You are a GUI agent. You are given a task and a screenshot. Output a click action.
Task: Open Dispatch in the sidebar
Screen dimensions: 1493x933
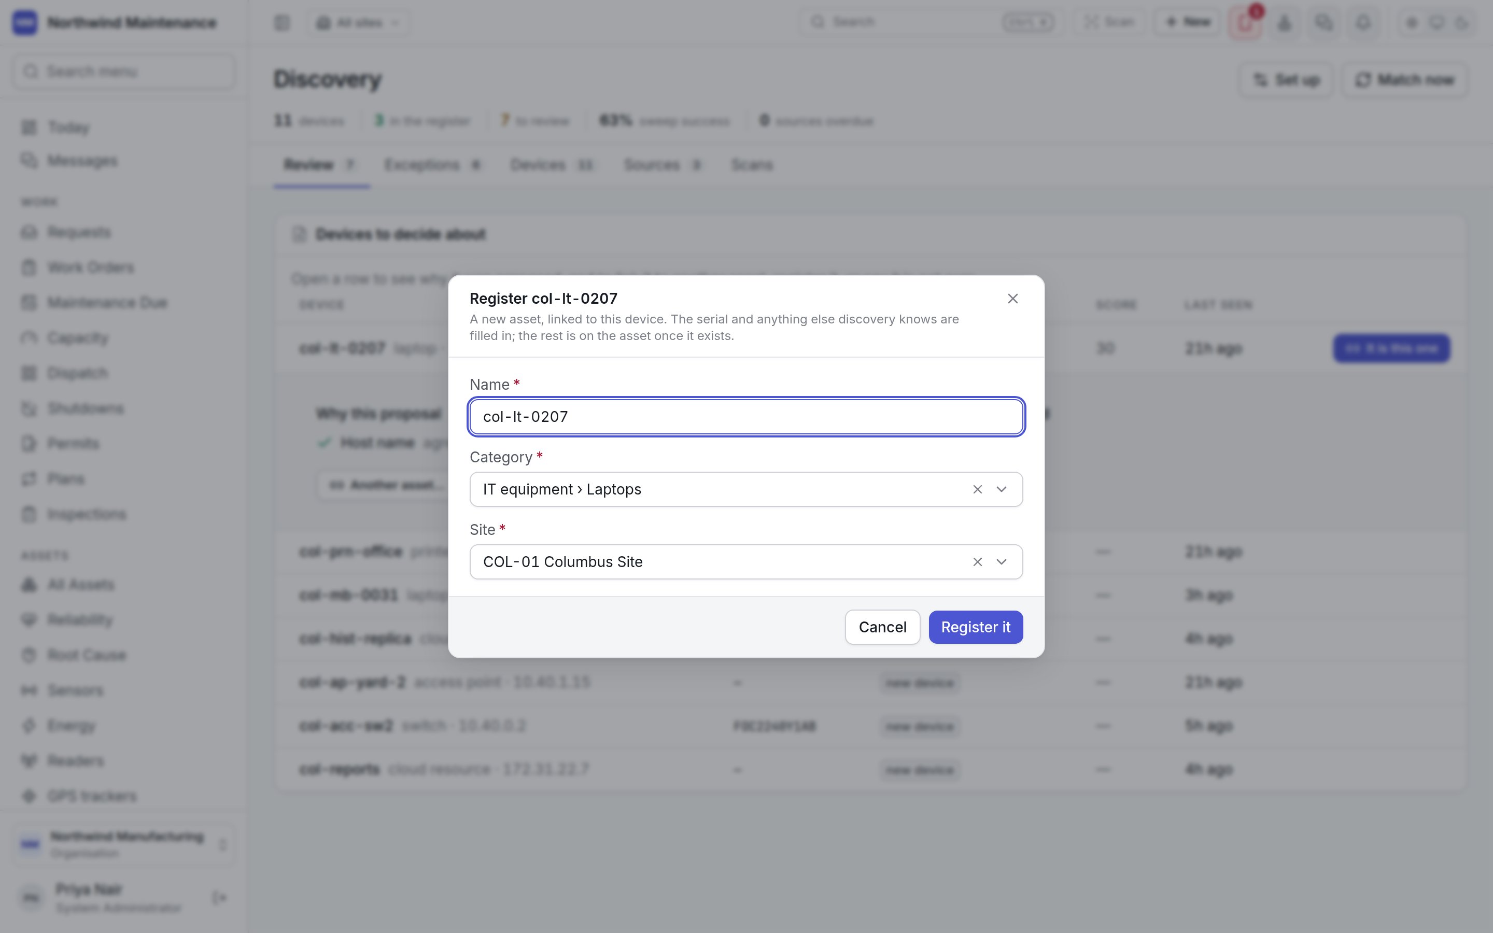[123, 373]
